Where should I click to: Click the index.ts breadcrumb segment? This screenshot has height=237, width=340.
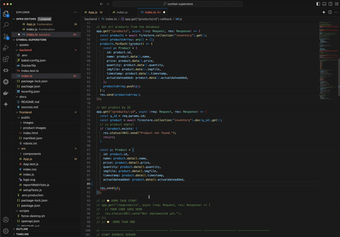tap(109, 19)
